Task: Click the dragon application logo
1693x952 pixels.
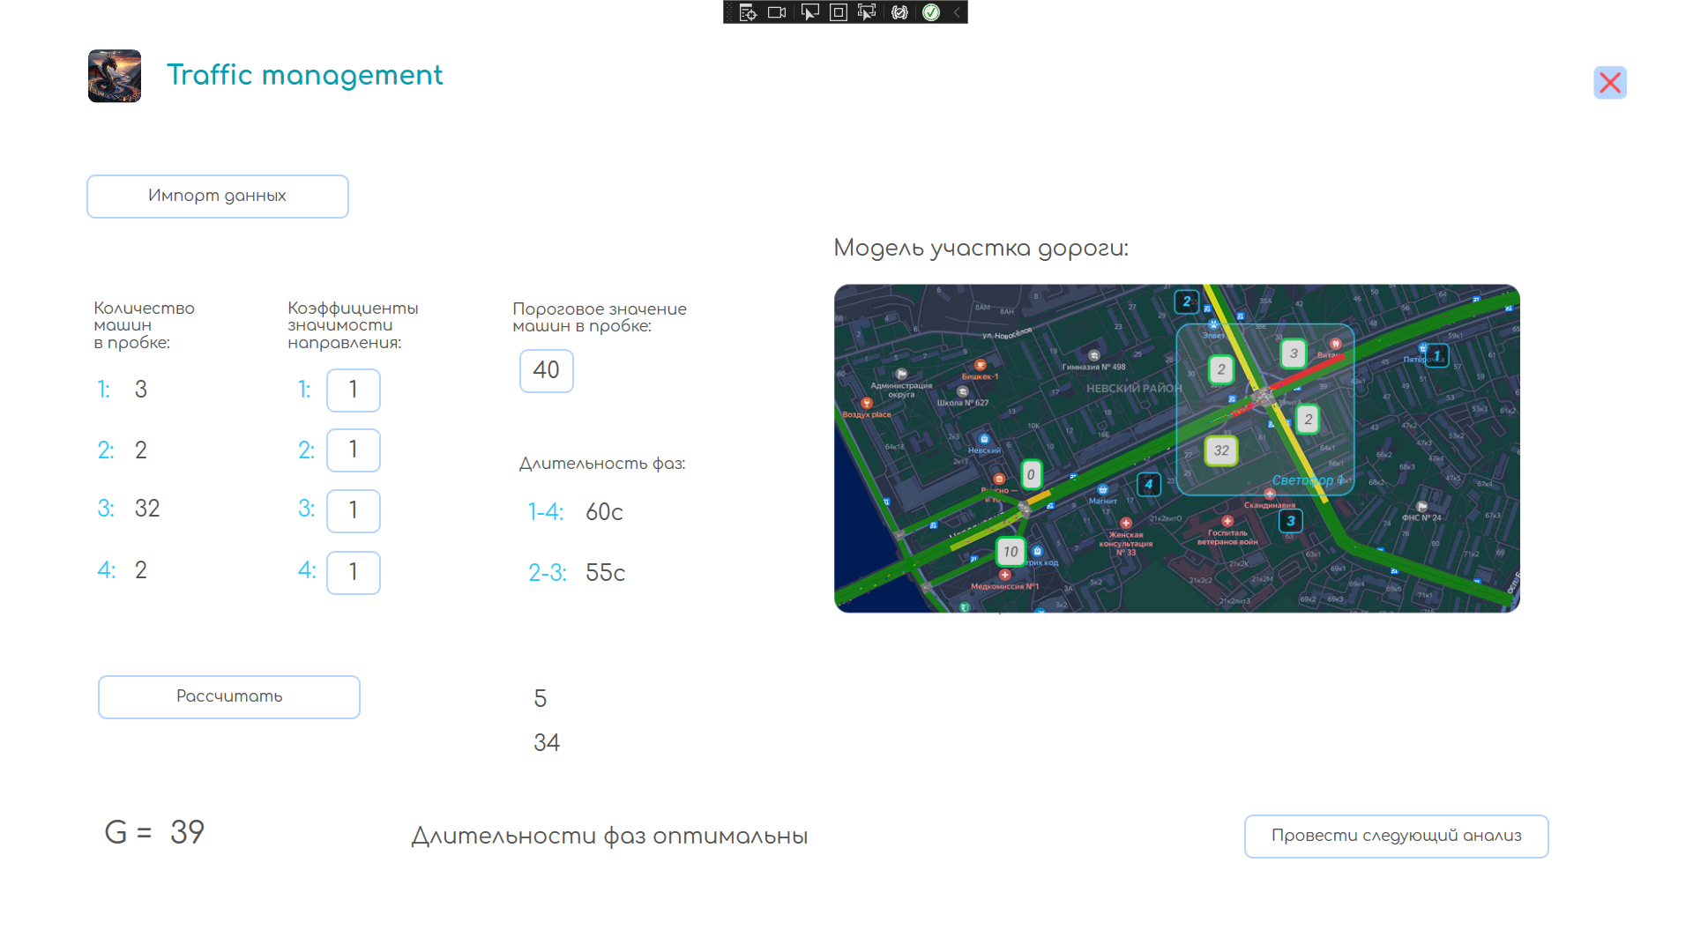Action: pyautogui.click(x=115, y=76)
